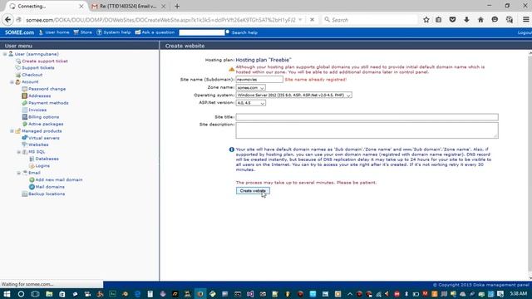Viewport: 532px width, 299px height.
Task: Open Backup locations
Action: [47, 194]
